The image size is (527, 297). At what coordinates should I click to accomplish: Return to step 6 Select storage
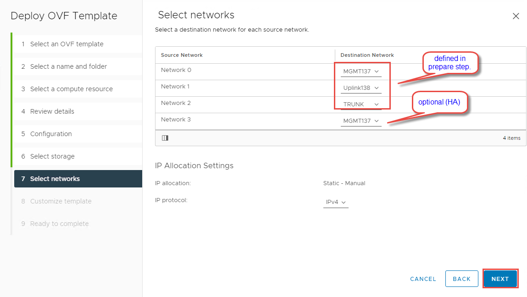(52, 156)
